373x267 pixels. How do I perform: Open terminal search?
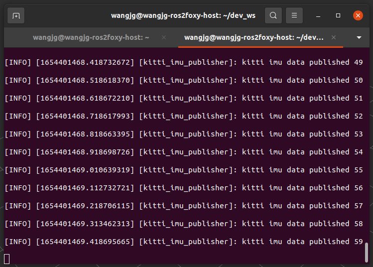coord(273,16)
